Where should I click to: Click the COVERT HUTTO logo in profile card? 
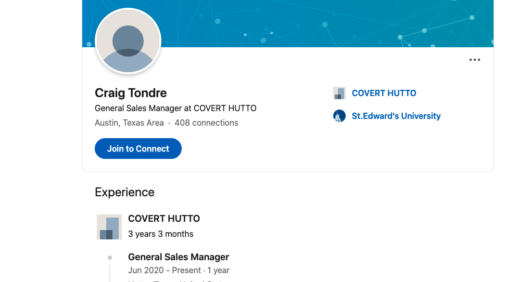pyautogui.click(x=339, y=93)
